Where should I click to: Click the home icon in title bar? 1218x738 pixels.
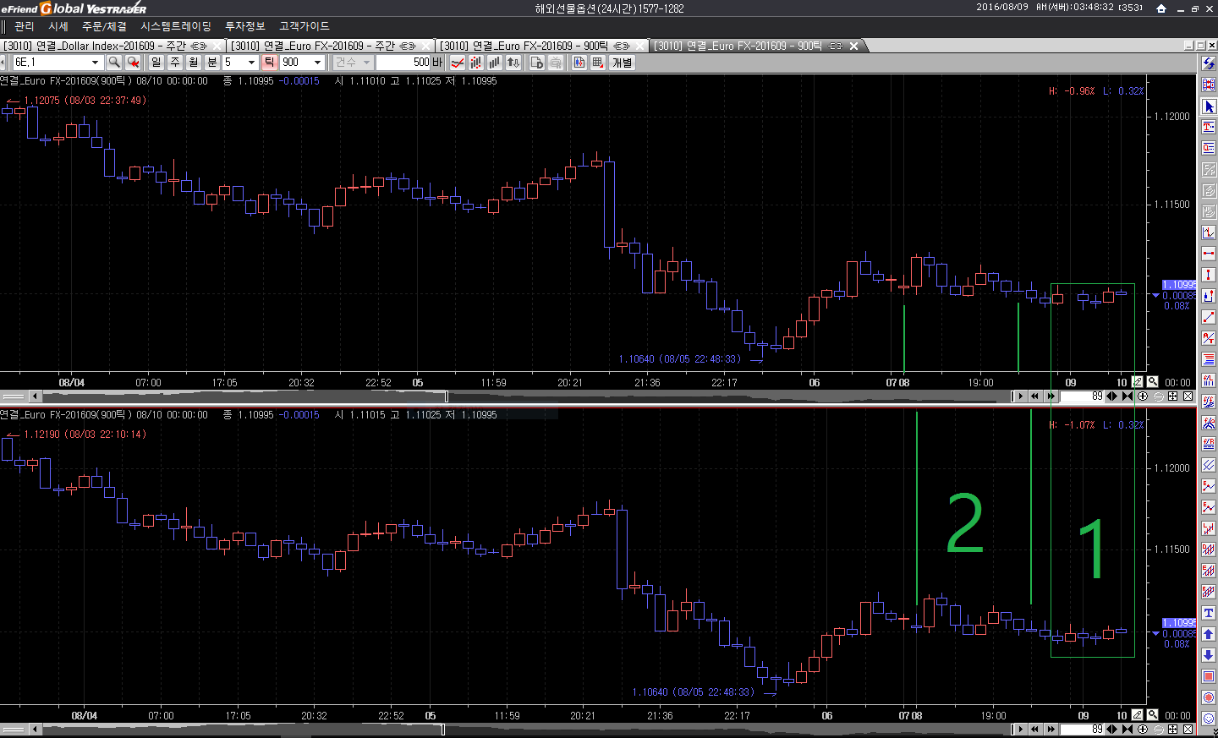point(1161,8)
